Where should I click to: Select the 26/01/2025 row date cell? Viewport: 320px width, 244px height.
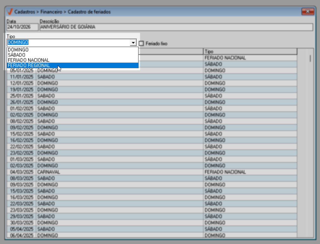click(22, 102)
